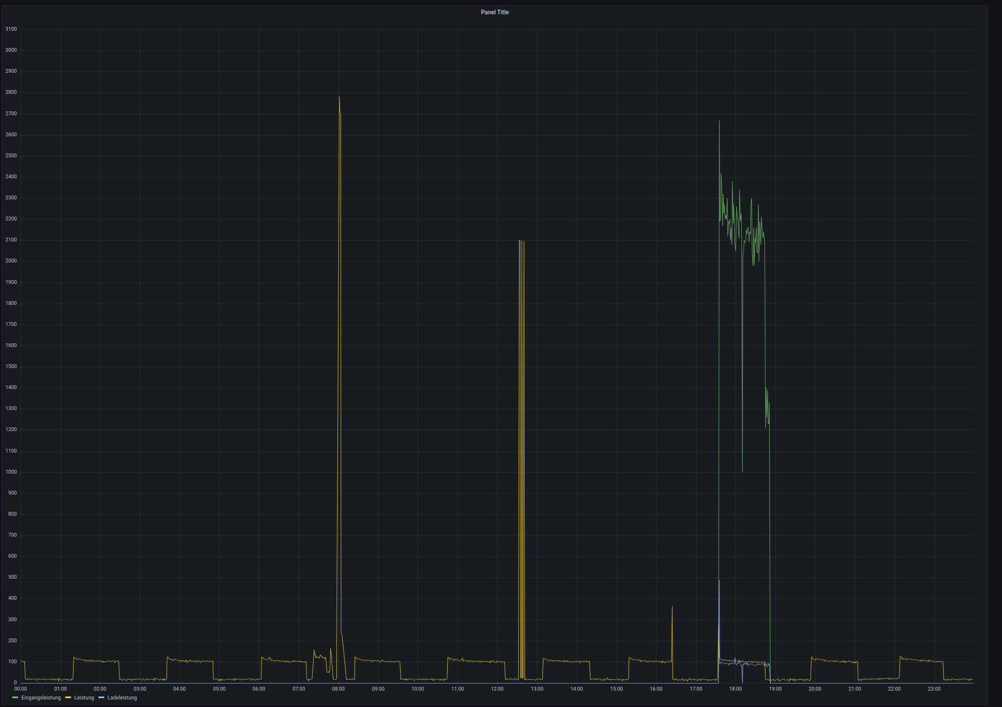The height and width of the screenshot is (707, 1002).
Task: Click the 3100 label on the y-axis
Action: 11,29
